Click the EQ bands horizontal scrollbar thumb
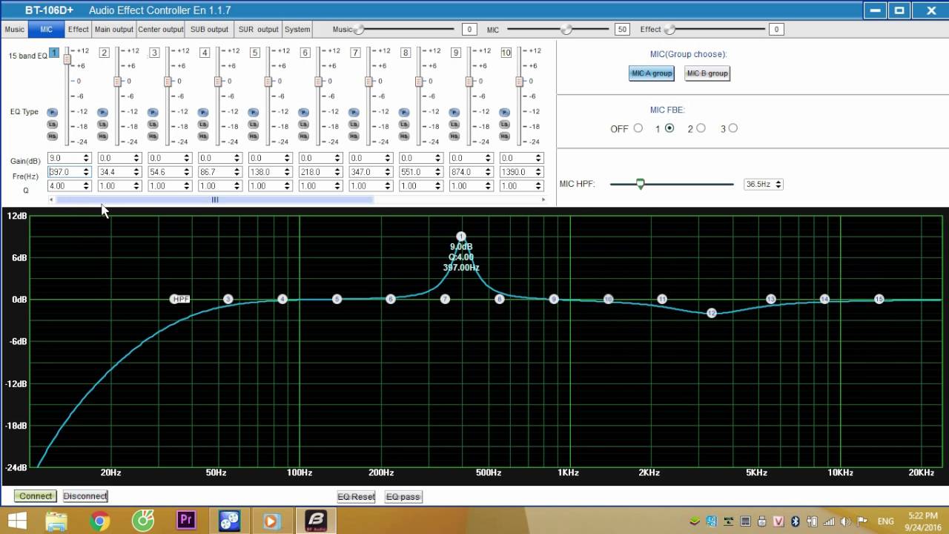This screenshot has height=534, width=949. (215, 200)
